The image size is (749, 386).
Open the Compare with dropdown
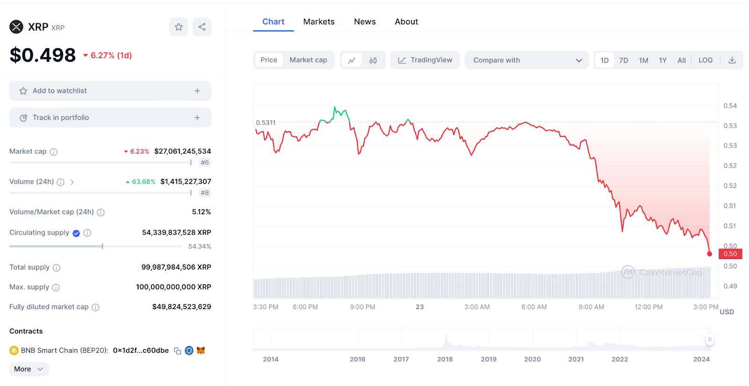(x=527, y=60)
